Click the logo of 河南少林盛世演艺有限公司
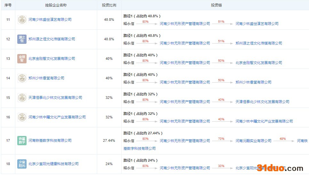 (22, 20)
